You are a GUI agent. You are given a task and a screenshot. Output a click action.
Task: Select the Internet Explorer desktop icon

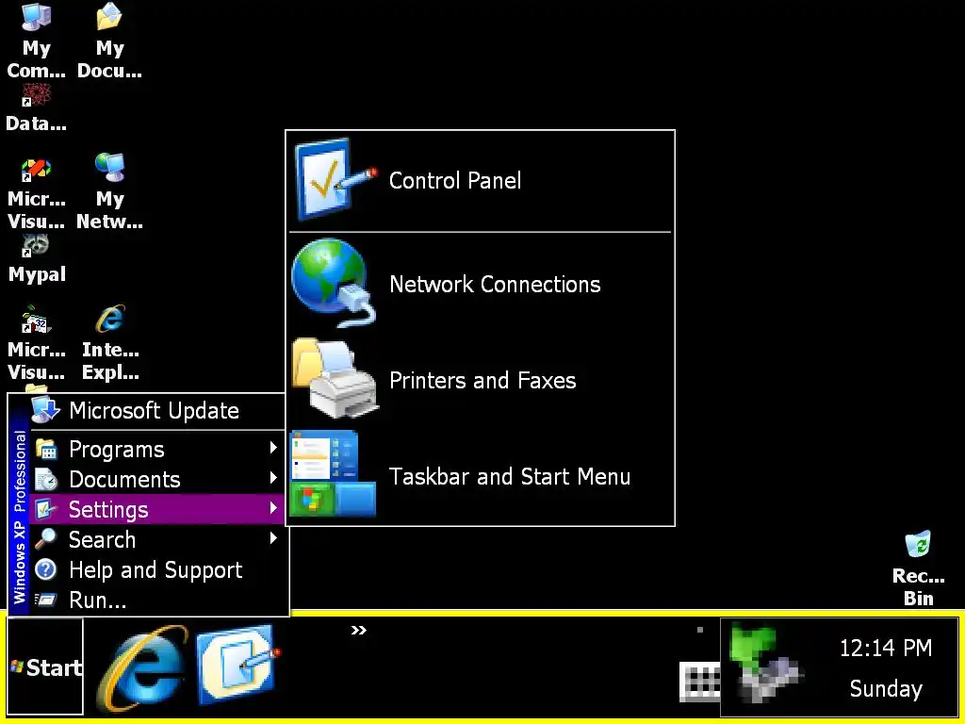[x=110, y=343]
